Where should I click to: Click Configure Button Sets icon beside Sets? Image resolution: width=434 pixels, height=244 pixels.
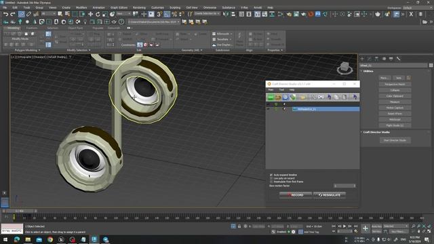click(408, 78)
